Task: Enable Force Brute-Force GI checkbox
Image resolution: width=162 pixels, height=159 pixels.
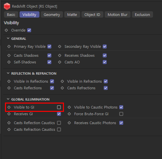Action: [x=121, y=114]
